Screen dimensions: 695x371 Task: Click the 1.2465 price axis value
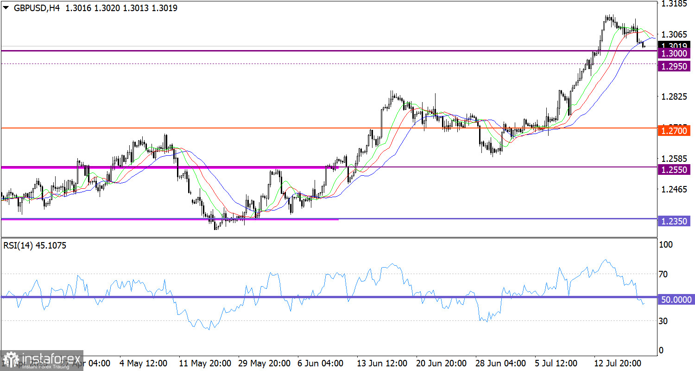(x=674, y=189)
